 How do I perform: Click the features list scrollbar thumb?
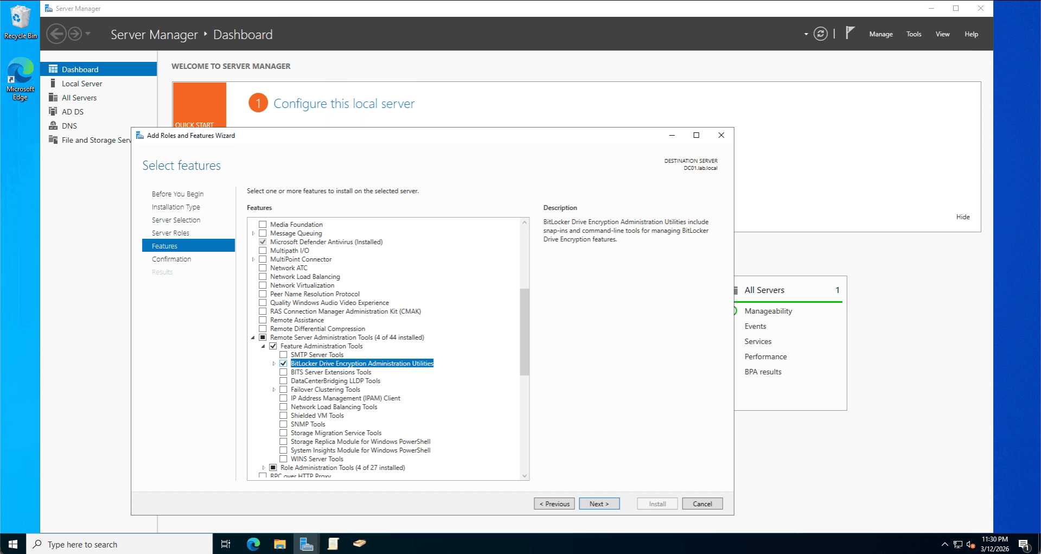pos(524,332)
